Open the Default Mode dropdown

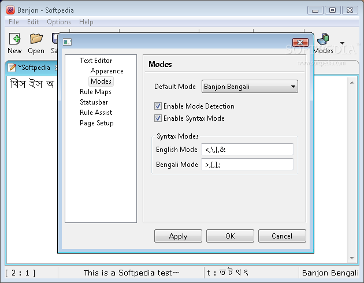pyautogui.click(x=250, y=86)
